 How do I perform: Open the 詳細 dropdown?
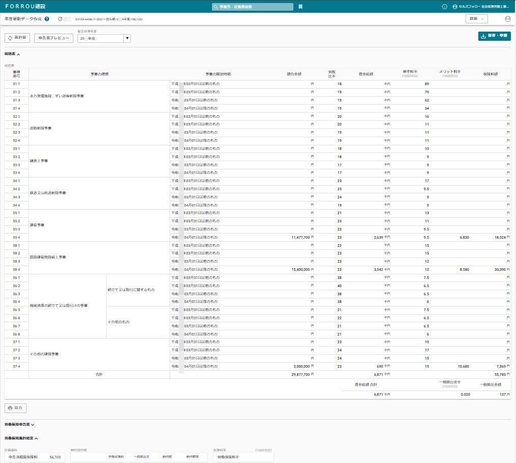coord(476,19)
